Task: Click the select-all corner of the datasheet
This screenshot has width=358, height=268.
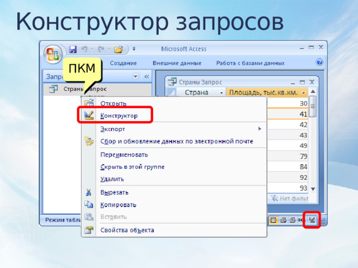Action: click(171, 92)
